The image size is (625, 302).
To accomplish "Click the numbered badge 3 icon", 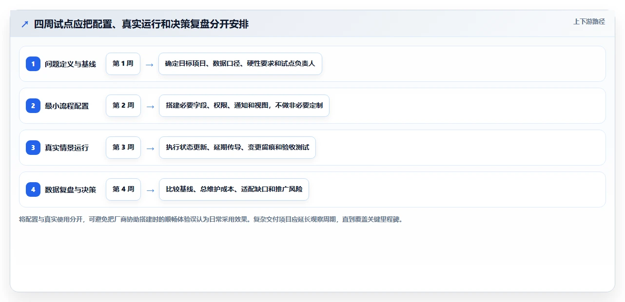I will (x=33, y=148).
